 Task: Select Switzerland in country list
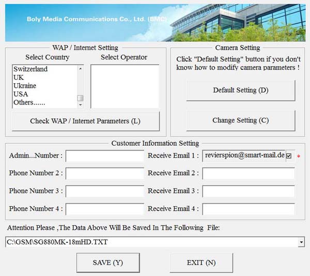30,69
